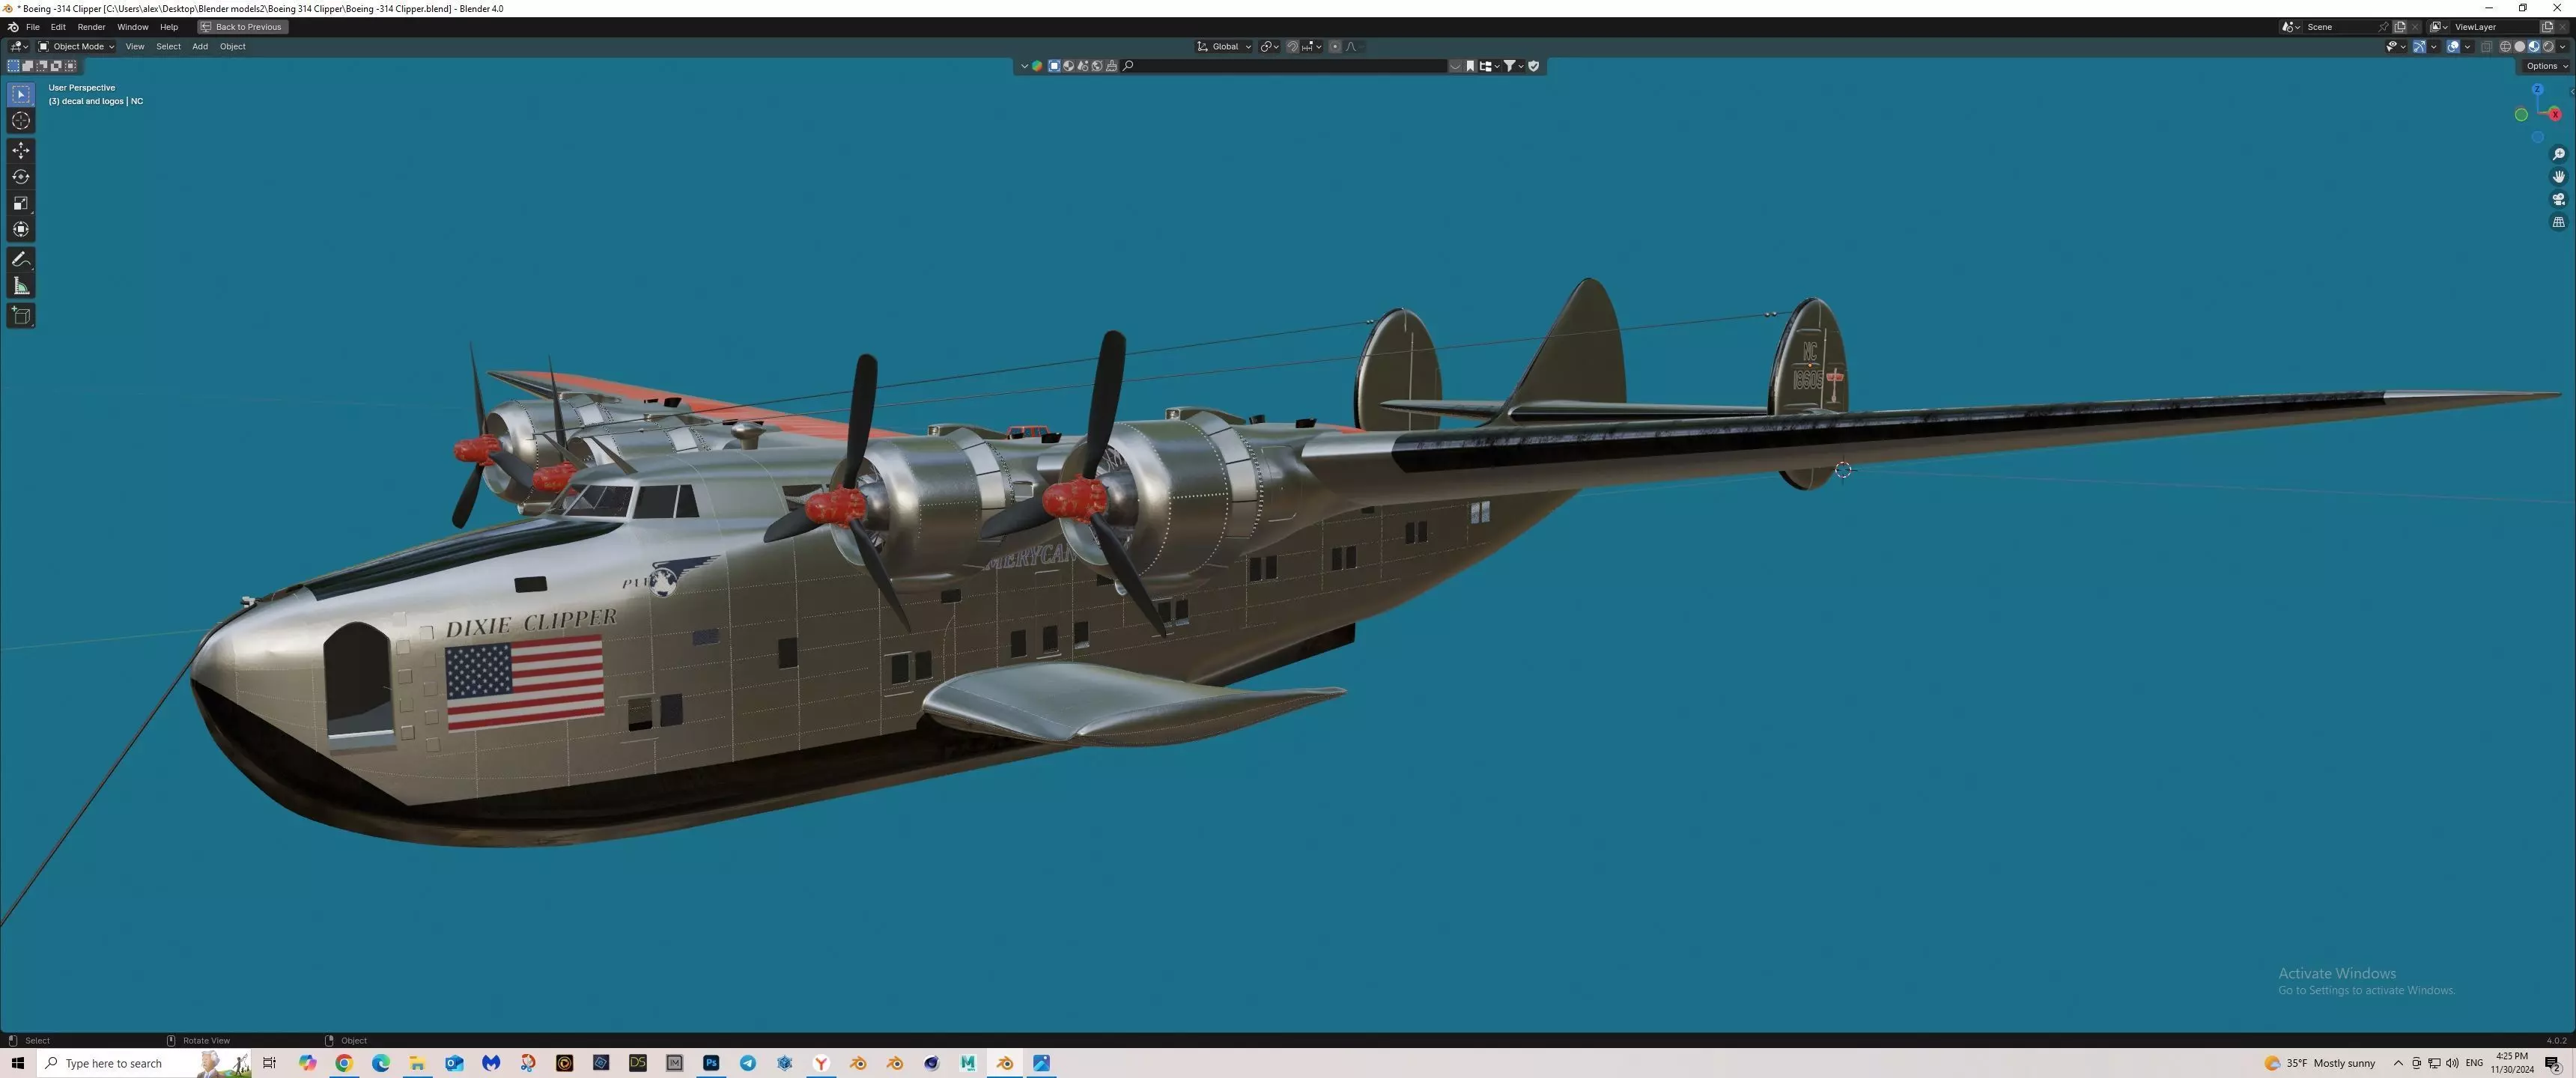Click the pan view hand icon
This screenshot has height=1078, width=2576.
pos(2558,177)
